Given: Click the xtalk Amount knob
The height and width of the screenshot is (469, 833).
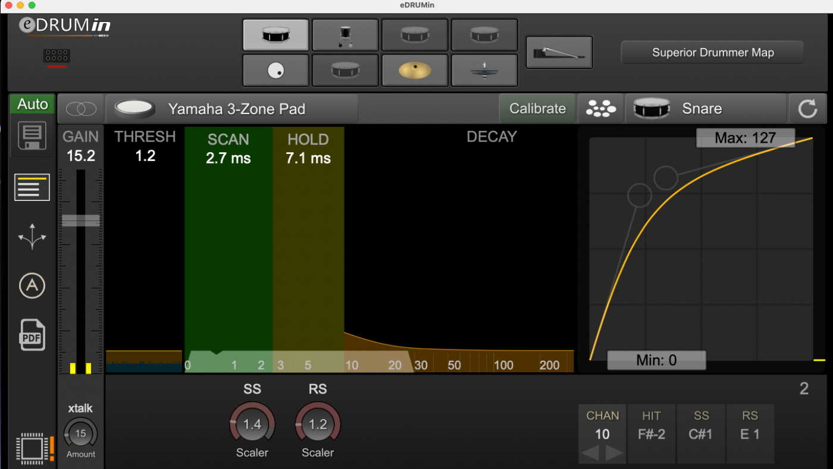Looking at the screenshot, I should coord(80,433).
